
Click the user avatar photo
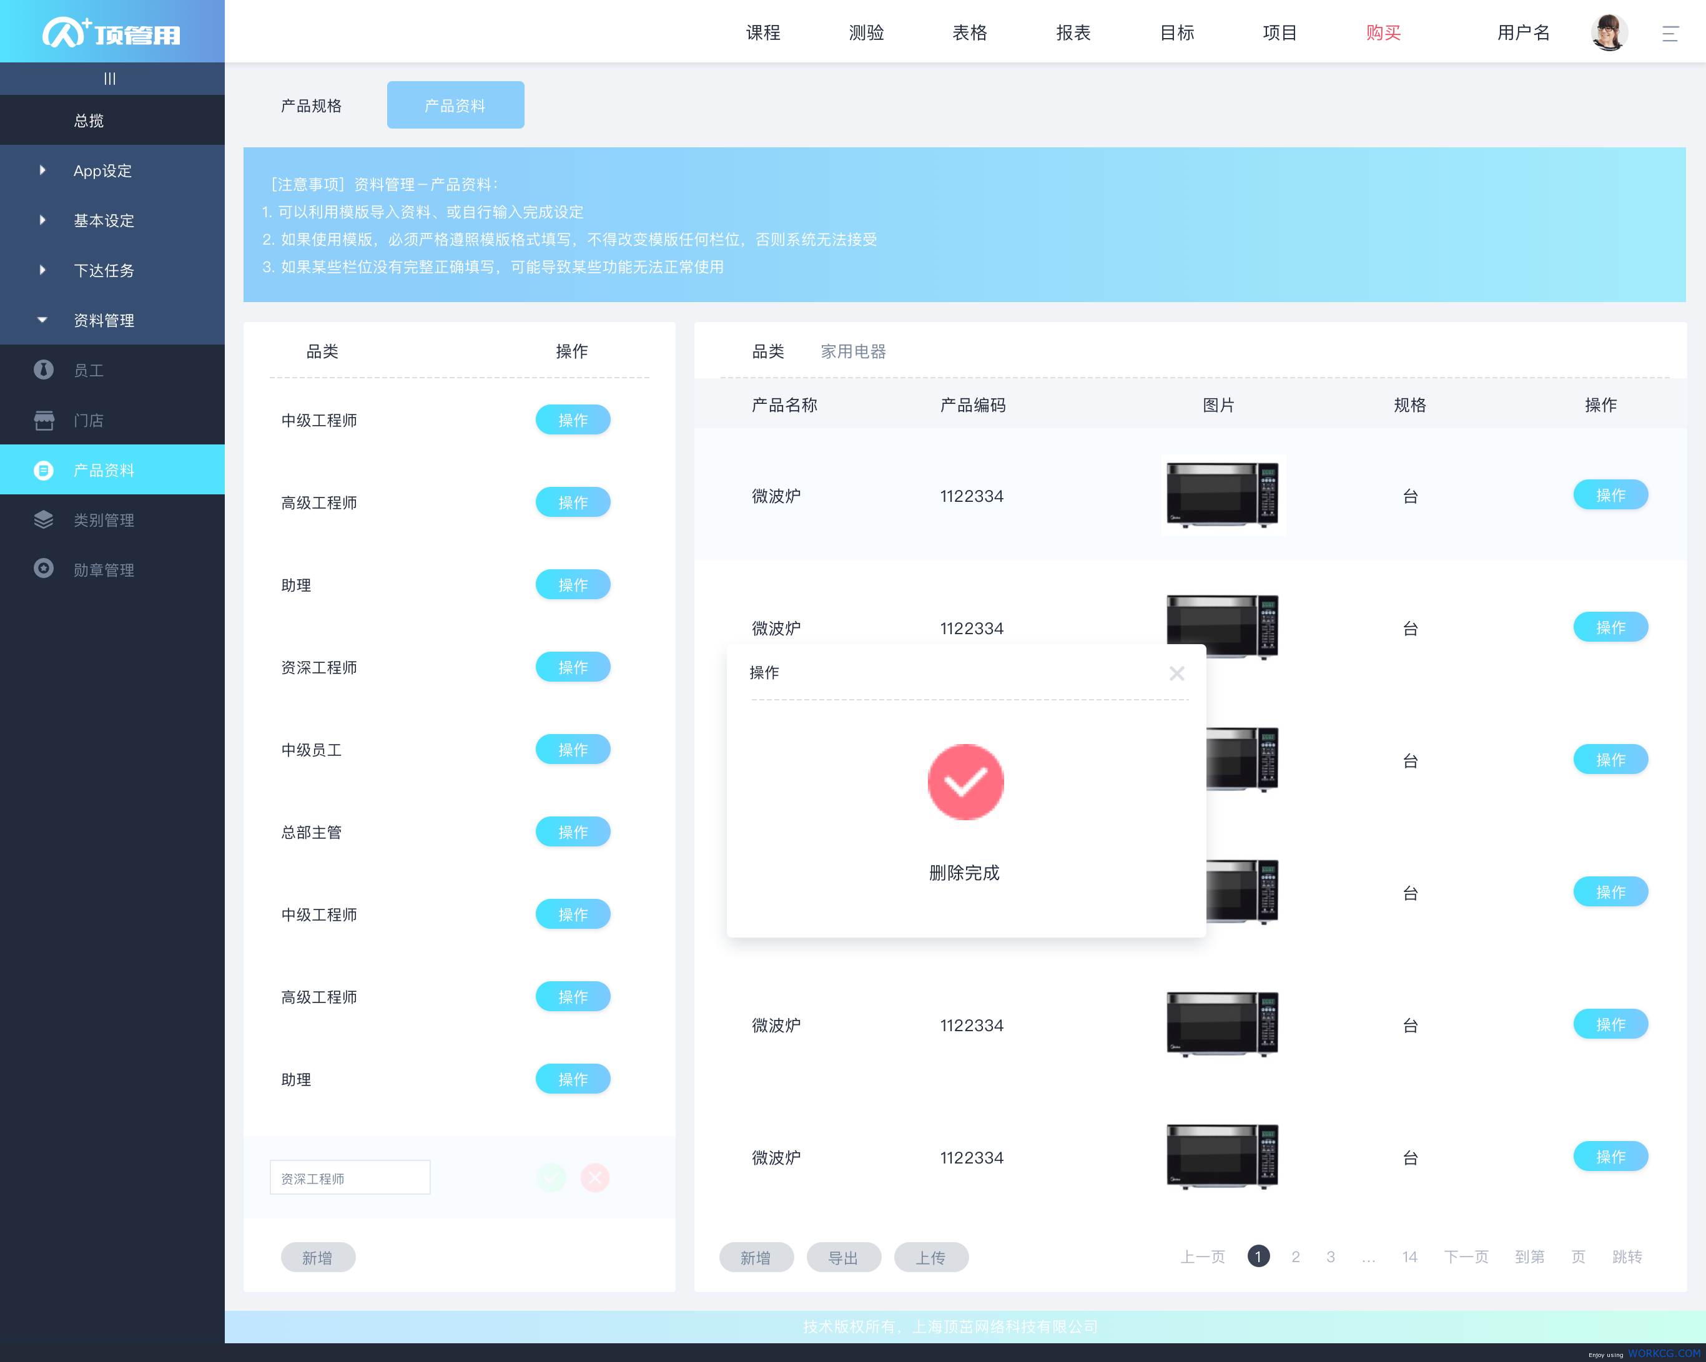click(1609, 32)
